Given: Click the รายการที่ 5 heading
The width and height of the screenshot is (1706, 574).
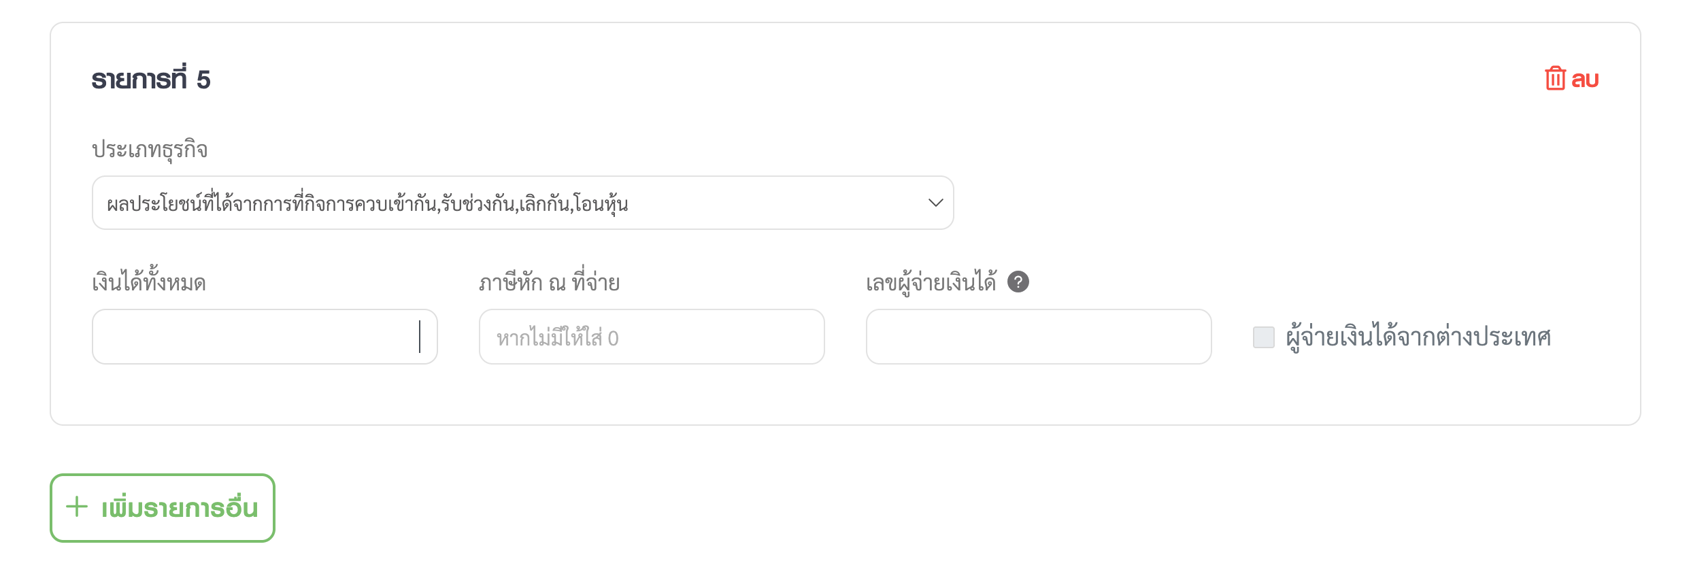Looking at the screenshot, I should 151,79.
